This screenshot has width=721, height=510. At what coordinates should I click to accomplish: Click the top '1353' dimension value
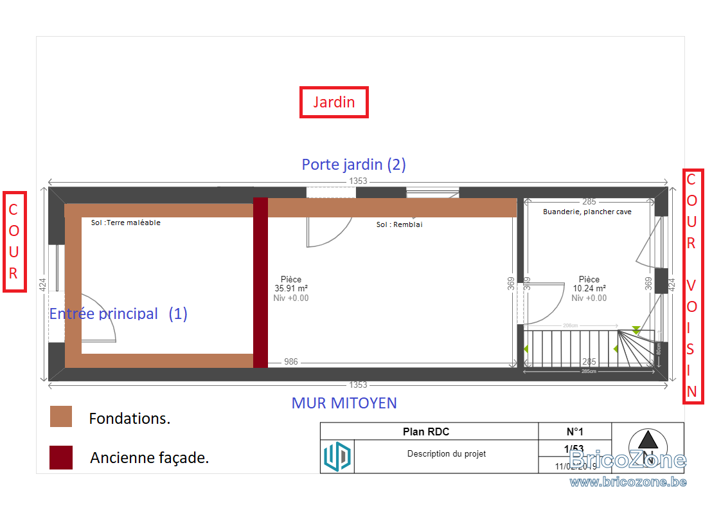(358, 181)
